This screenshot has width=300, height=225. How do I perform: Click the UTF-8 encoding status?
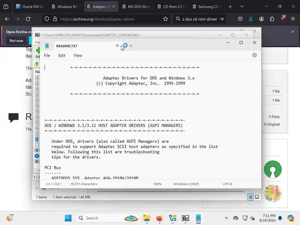click(x=227, y=184)
